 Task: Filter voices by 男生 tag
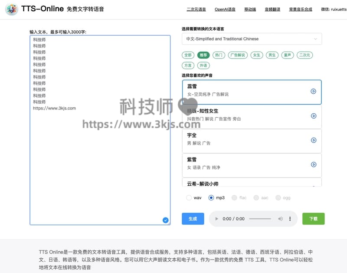[x=272, y=55]
